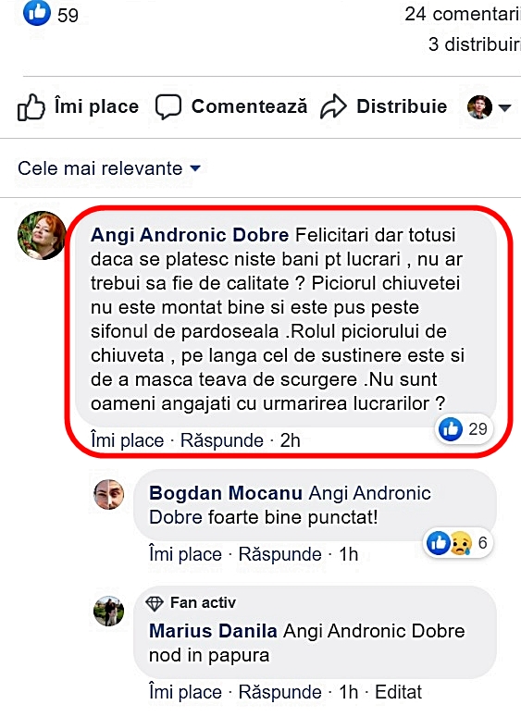Click the diamond Fan activ badge icon
This screenshot has height=717, width=521.
coord(155,603)
